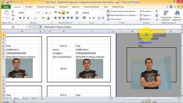The image size is (183, 103).
Task: Toggle underline Ч formatting
Action: pyautogui.click(x=28, y=18)
